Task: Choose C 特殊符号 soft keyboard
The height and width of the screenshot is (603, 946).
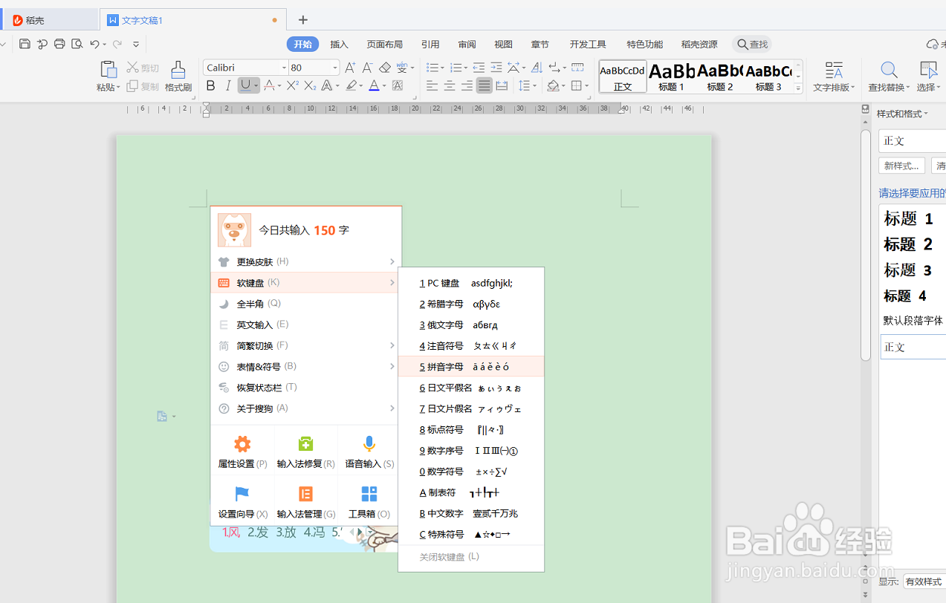Action: point(471,534)
